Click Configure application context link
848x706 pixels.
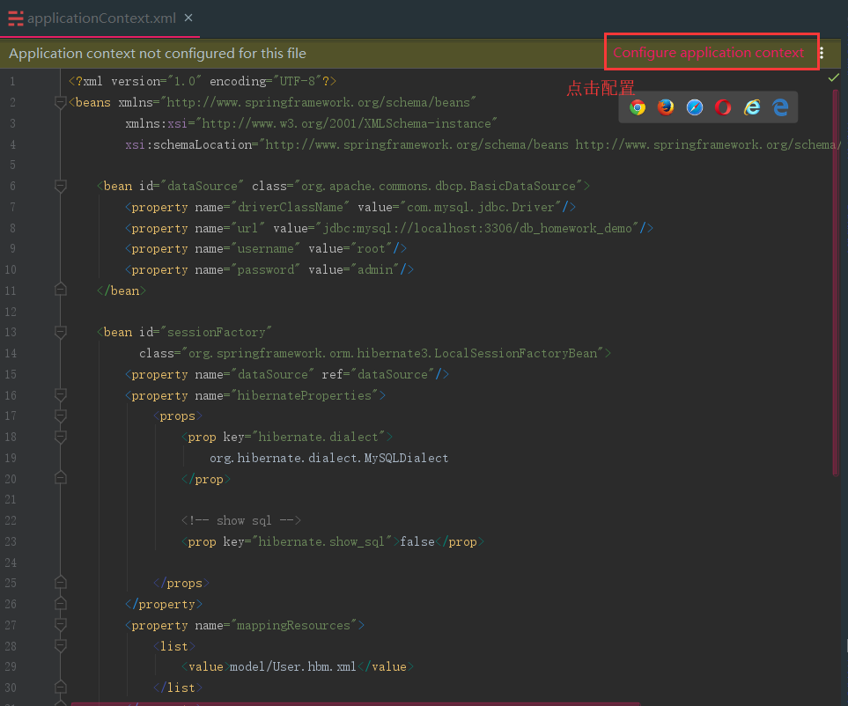click(x=709, y=53)
